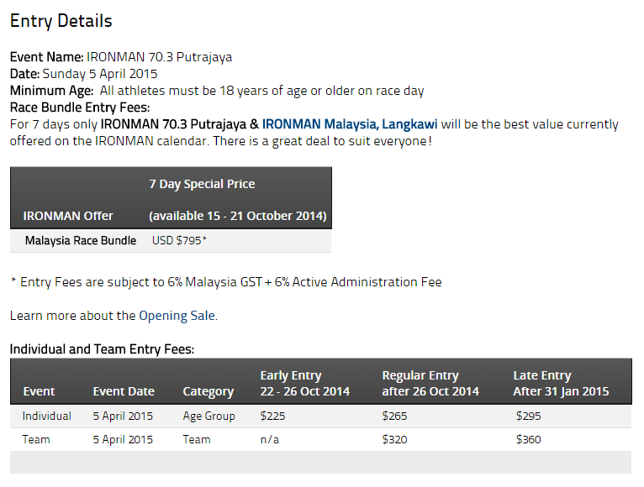Click the n/a team early entry cell
The image size is (644, 487).
(269, 440)
